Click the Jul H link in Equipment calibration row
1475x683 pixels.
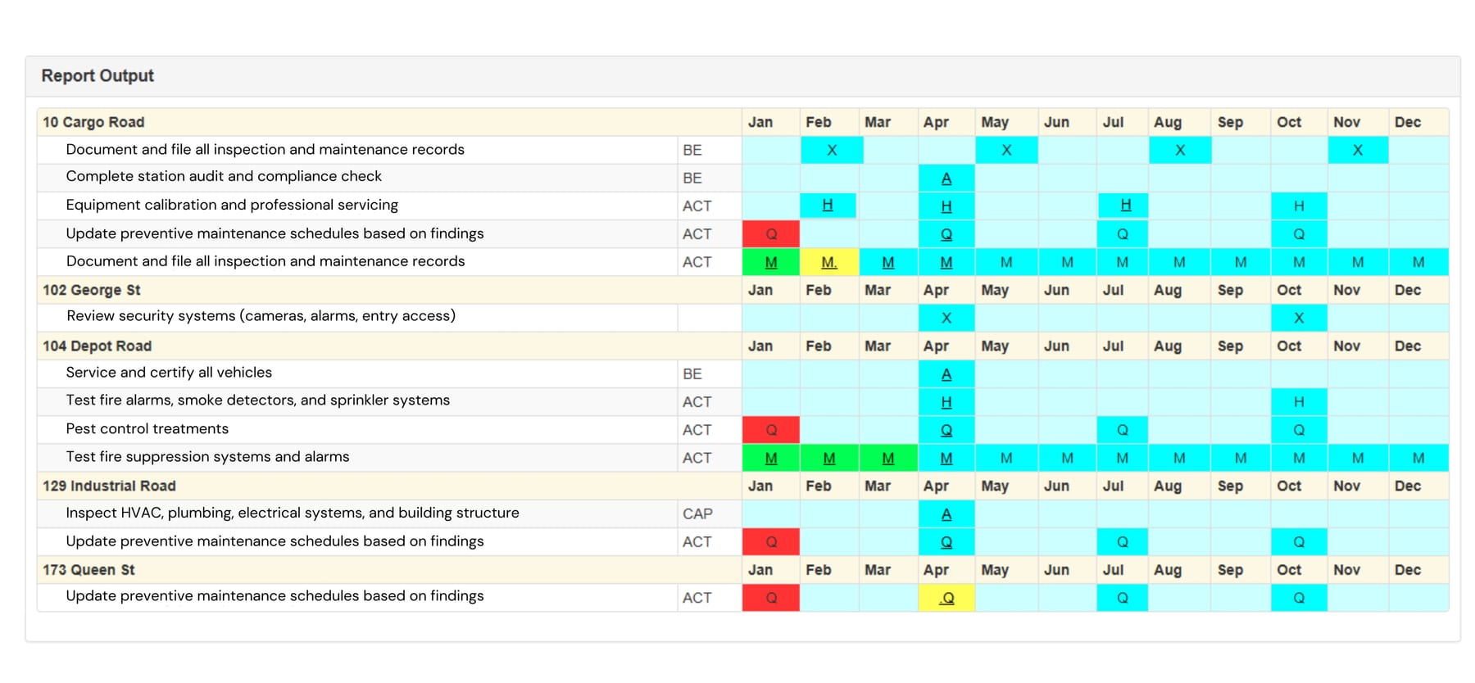pos(1126,205)
